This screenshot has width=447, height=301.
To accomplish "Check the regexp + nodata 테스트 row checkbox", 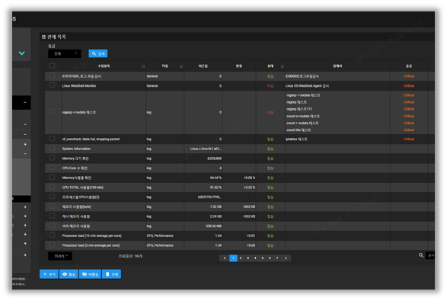I will (53, 112).
